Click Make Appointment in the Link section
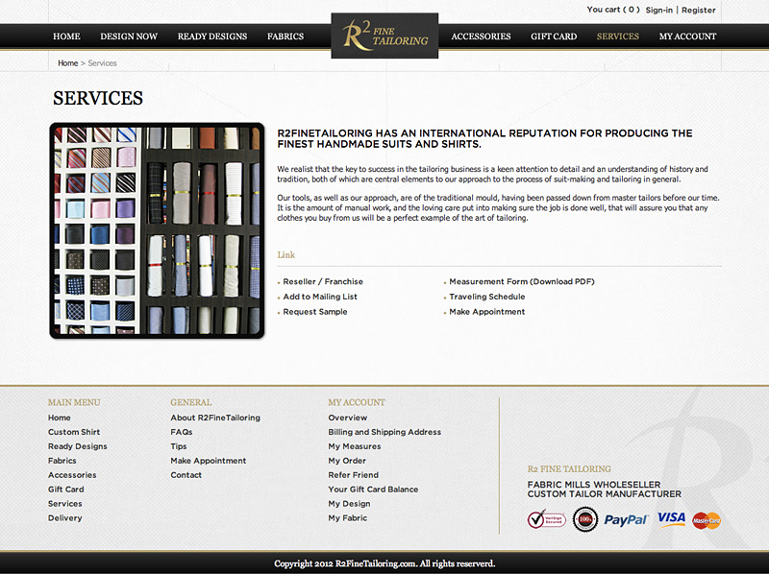Screen dimensions: 769x574 [487, 312]
